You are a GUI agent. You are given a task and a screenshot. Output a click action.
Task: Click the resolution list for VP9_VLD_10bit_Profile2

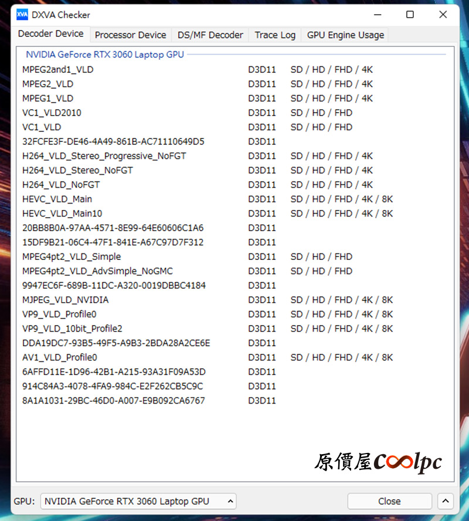[342, 329]
